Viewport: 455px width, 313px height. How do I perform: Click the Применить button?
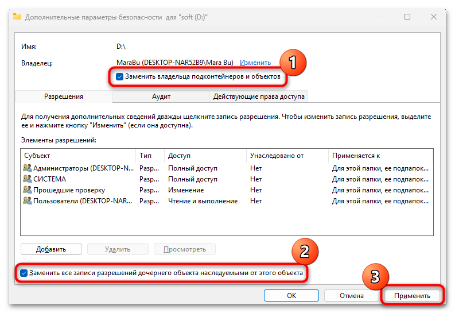click(x=412, y=295)
